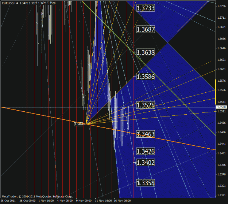
Task: Click the 1.3376 price scale value
Action: [x=221, y=174]
